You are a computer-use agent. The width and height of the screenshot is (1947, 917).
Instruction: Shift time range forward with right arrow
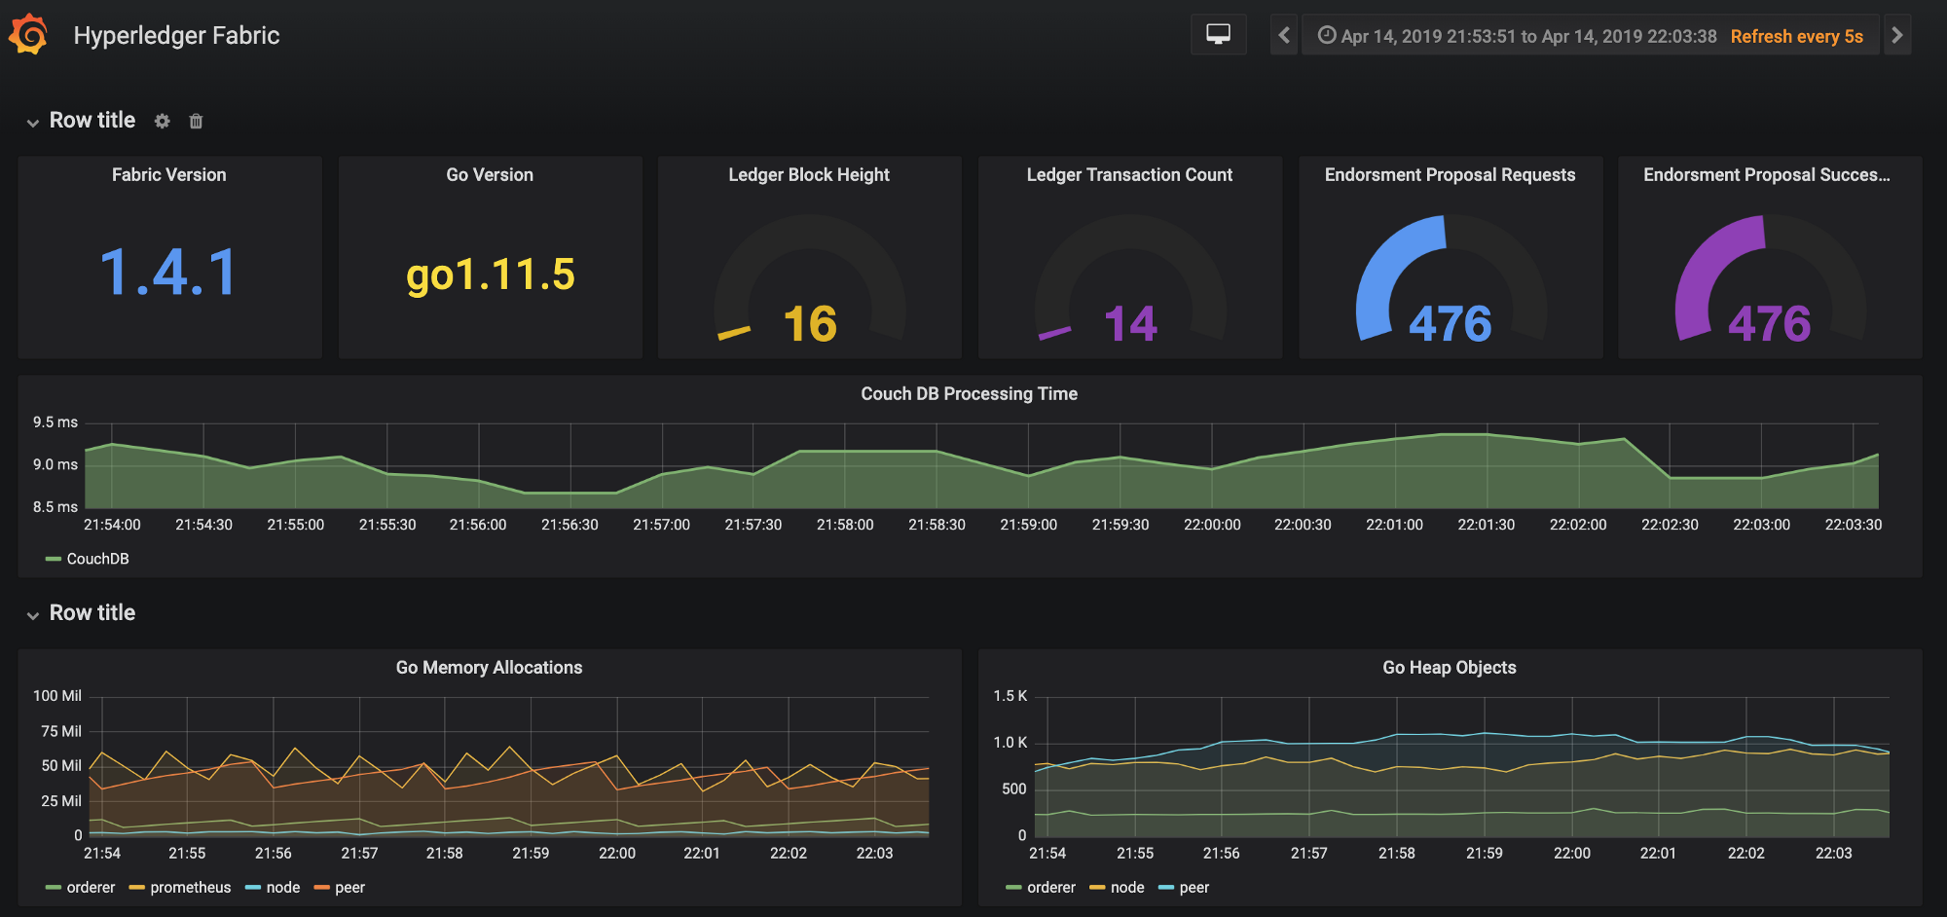(x=1897, y=35)
